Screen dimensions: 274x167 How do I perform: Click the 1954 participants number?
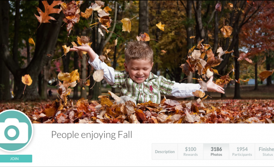[x=242, y=149]
